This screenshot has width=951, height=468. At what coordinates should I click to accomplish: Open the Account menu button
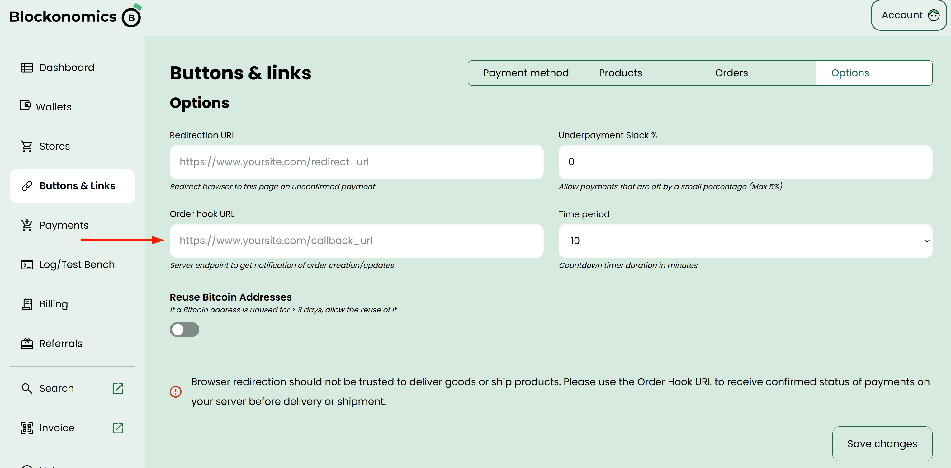909,15
